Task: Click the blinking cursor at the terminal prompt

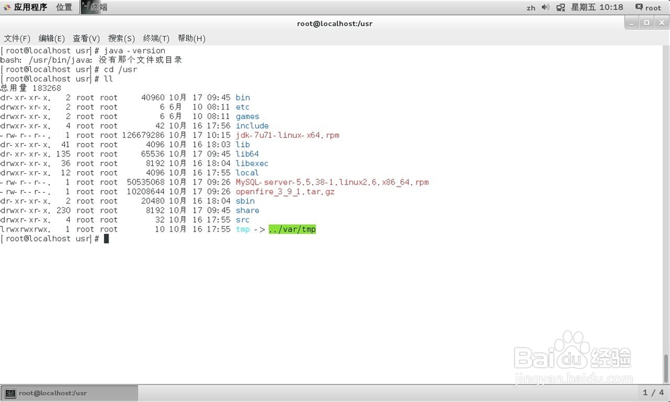Action: [107, 238]
